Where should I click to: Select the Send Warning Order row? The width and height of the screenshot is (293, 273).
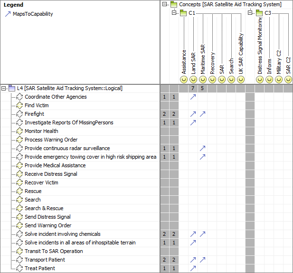(x=80, y=225)
